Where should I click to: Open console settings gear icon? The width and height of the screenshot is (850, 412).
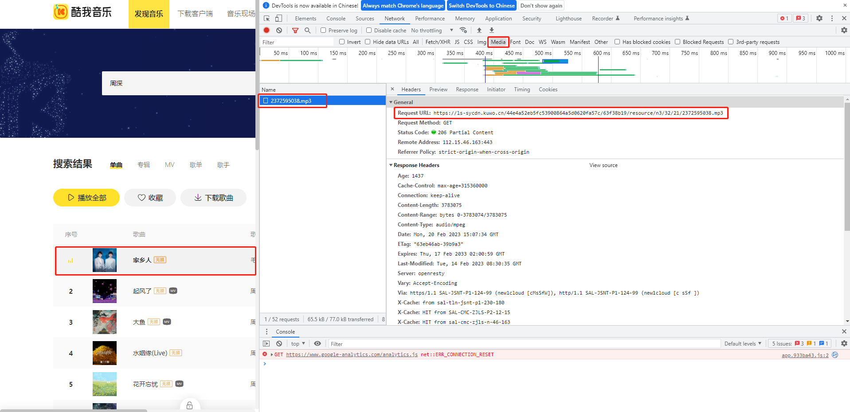844,343
